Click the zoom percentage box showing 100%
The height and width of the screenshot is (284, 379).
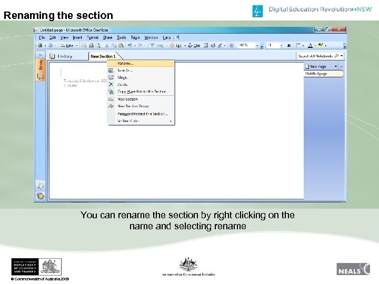[x=246, y=45]
